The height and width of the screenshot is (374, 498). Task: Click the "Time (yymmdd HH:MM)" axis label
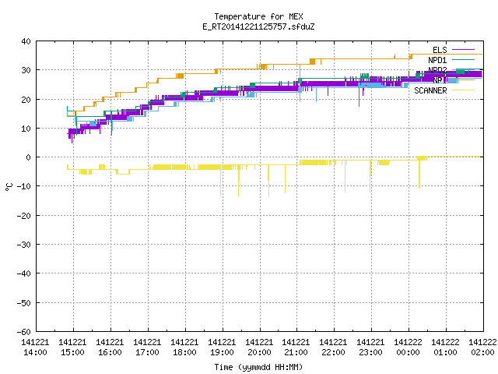258,367
